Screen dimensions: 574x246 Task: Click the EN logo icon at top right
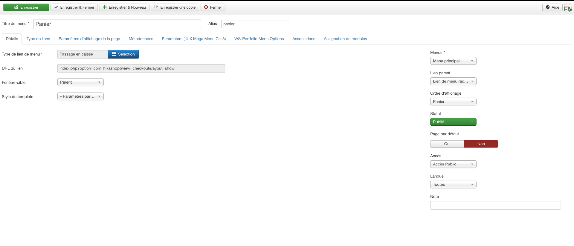(568, 8)
